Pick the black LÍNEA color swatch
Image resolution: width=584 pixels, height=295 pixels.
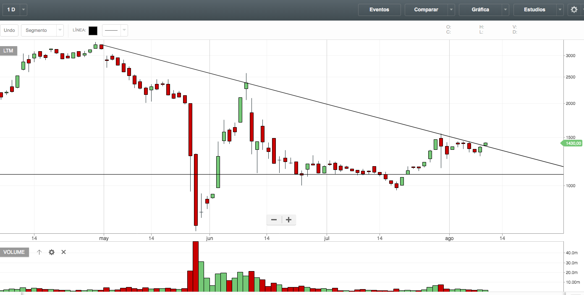point(93,31)
